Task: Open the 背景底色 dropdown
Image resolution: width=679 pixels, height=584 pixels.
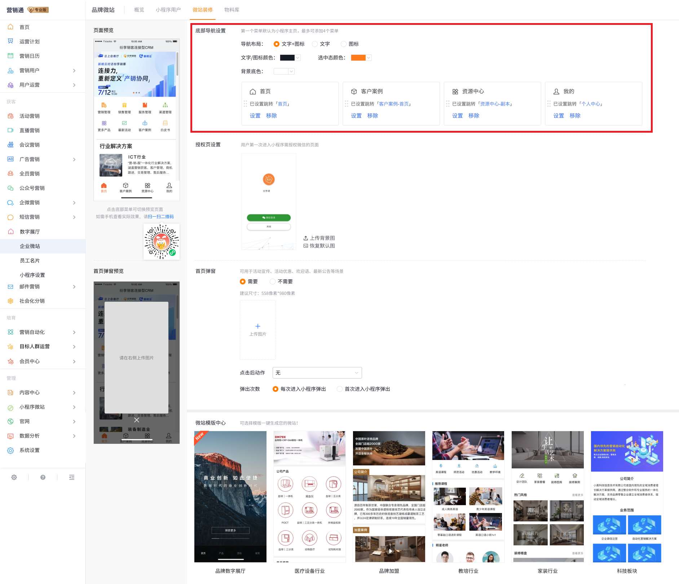Action: 291,71
